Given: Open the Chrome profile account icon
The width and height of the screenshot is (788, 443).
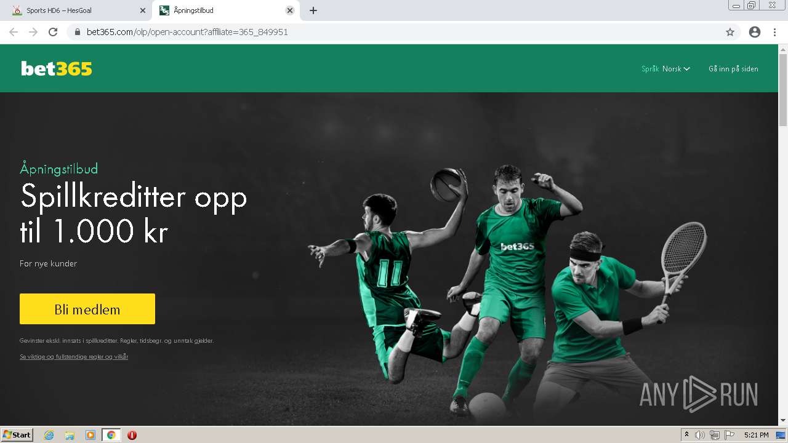Looking at the screenshot, I should point(755,32).
